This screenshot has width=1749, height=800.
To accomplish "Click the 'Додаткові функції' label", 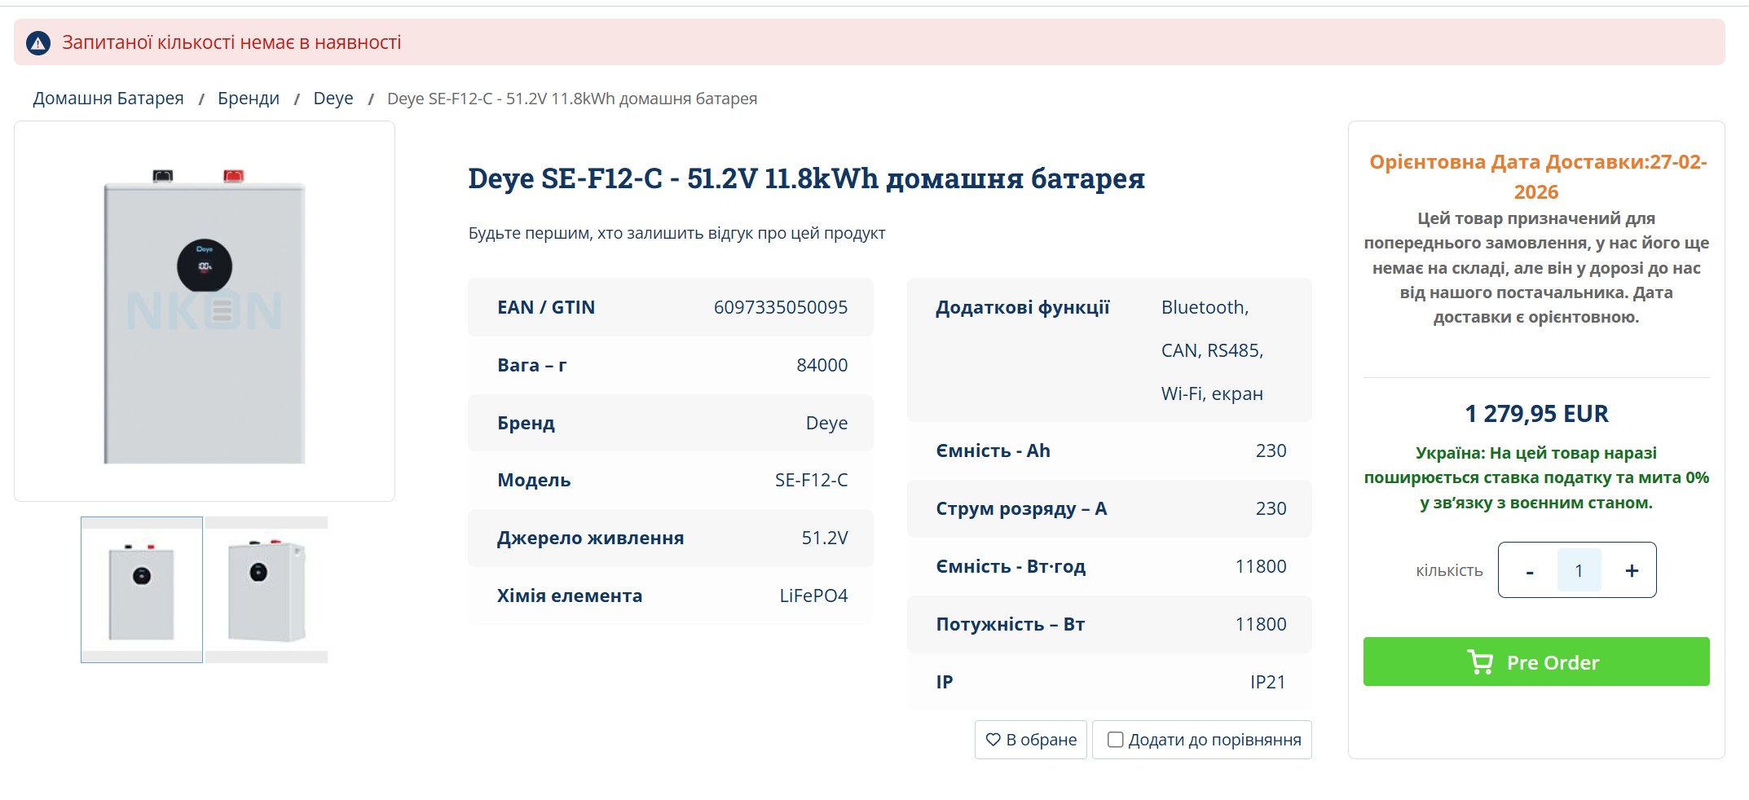I will tap(1023, 307).
